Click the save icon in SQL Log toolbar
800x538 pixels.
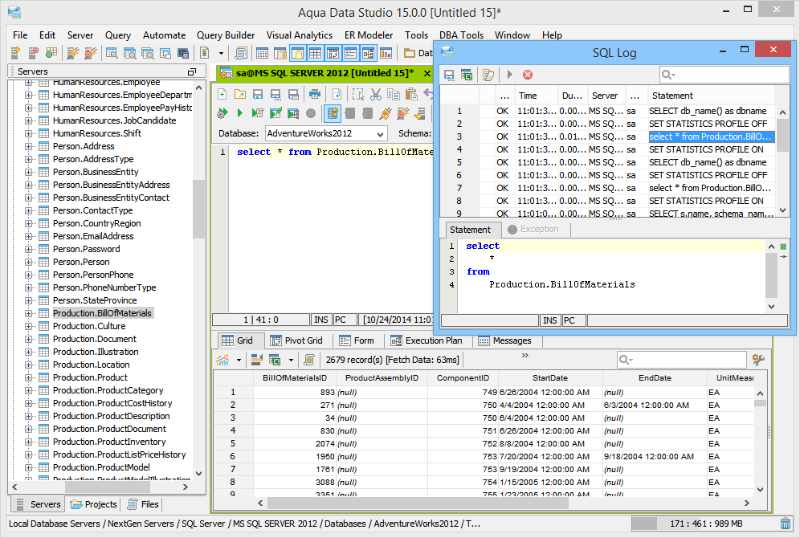pos(449,75)
